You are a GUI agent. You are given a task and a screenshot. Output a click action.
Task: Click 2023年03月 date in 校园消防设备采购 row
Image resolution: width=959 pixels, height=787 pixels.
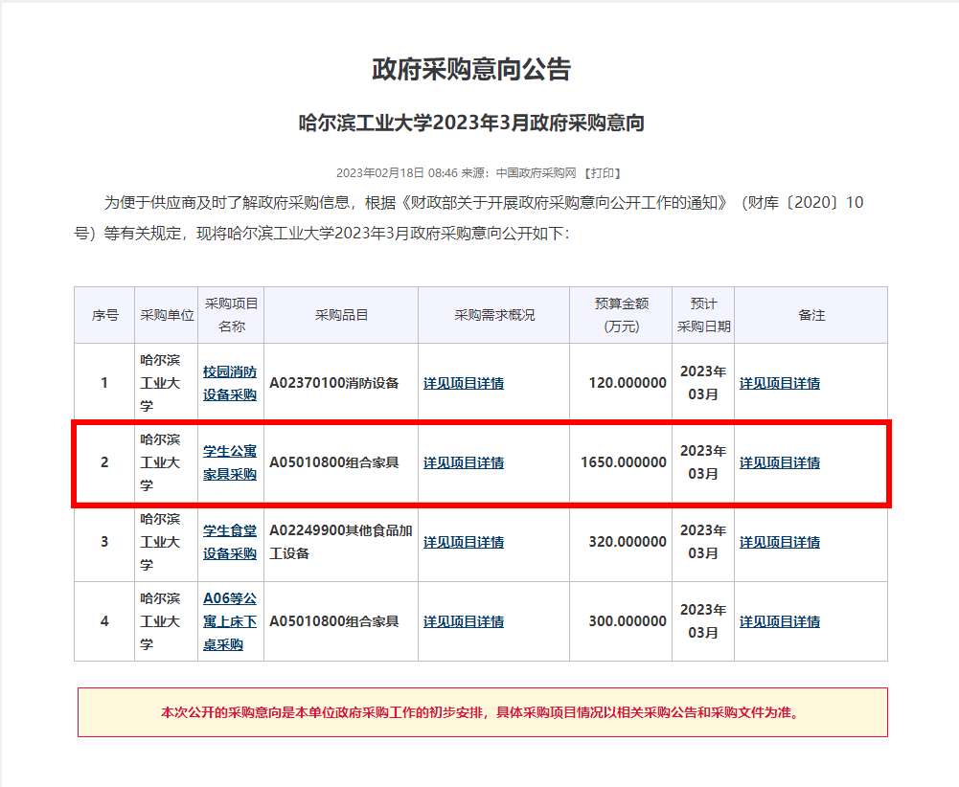pos(703,383)
